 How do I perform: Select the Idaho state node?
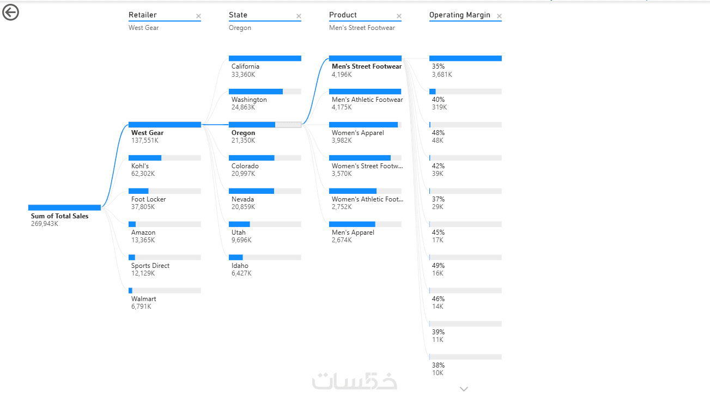(x=265, y=258)
